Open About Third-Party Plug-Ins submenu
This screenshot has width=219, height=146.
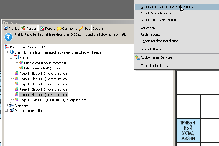[177, 20]
